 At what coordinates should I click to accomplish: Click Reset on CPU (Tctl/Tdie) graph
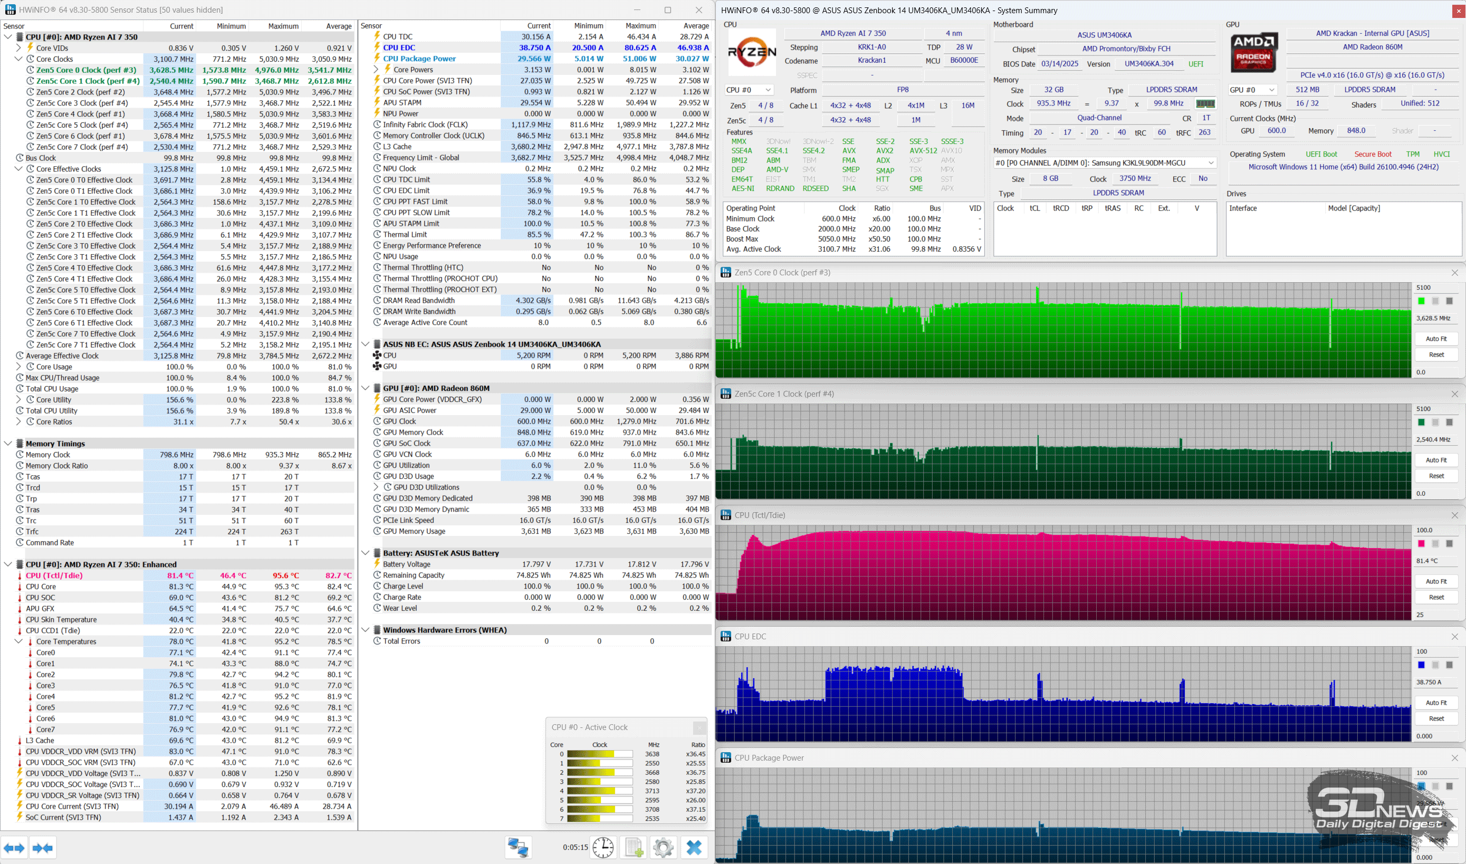(x=1436, y=597)
